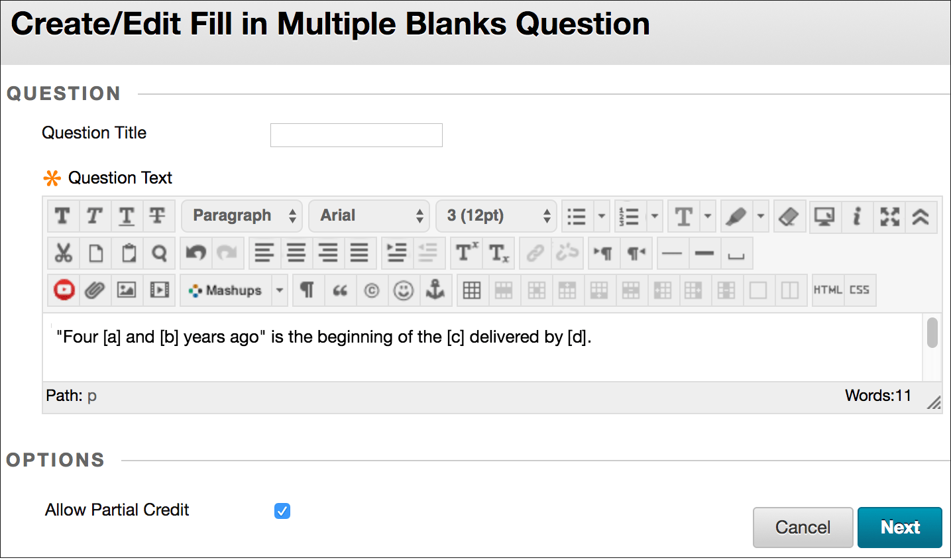Open the Arial font family dropdown
Image resolution: width=951 pixels, height=560 pixels.
coord(368,215)
